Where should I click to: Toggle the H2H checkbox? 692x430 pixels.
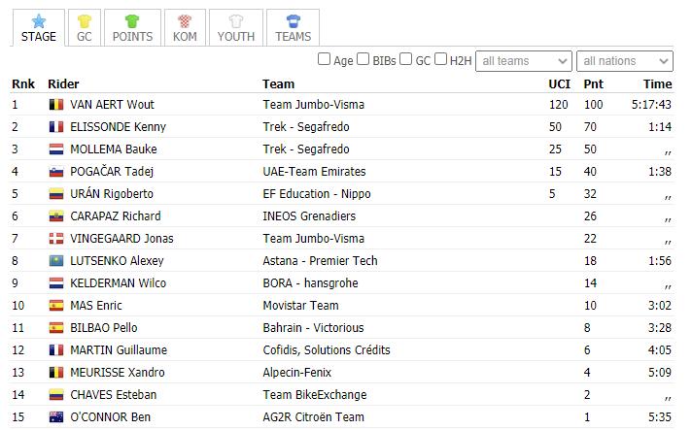coord(440,59)
